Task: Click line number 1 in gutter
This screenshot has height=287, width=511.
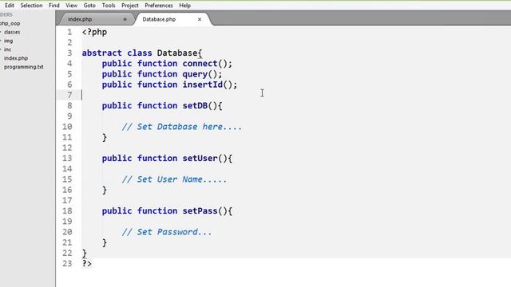Action: click(69, 32)
